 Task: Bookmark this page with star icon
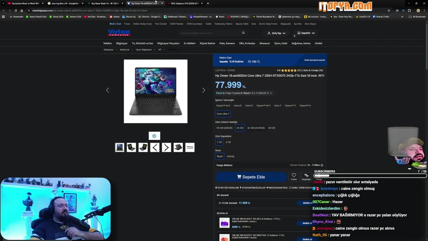pos(389,10)
